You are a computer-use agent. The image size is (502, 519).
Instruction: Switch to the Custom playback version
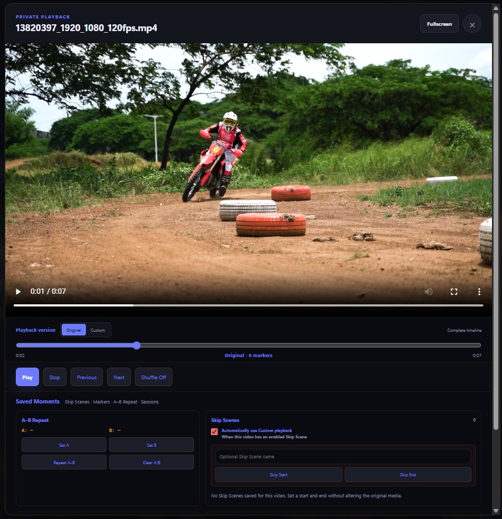(x=98, y=330)
